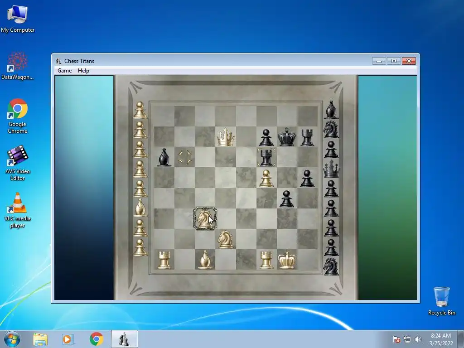This screenshot has width=464, height=348.
Task: Select the white rook next to the white king
Action: click(x=266, y=260)
